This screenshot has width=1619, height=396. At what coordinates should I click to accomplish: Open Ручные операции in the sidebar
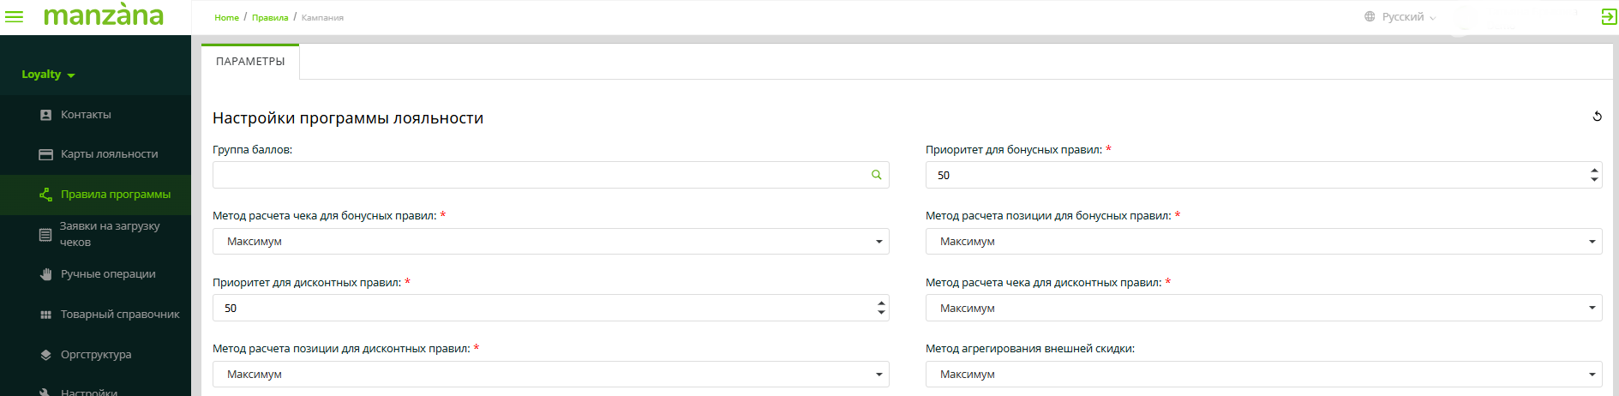pyautogui.click(x=108, y=274)
